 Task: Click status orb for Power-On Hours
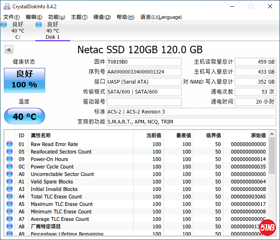(x=10, y=159)
